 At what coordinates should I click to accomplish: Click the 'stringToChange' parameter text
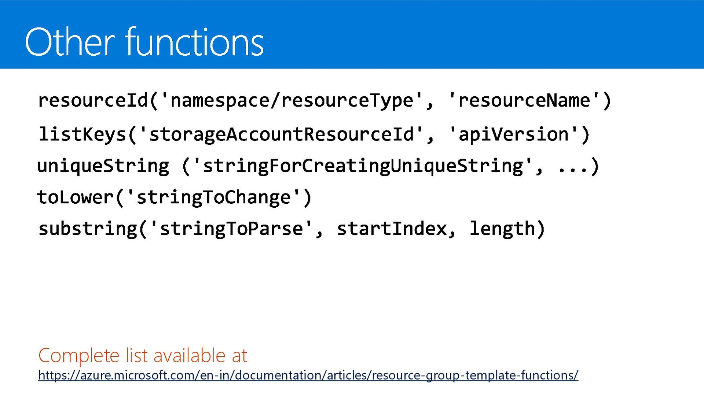click(214, 197)
